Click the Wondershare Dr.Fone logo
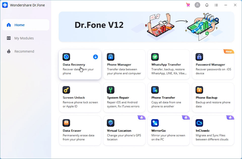242x159 pixels. (5, 5)
